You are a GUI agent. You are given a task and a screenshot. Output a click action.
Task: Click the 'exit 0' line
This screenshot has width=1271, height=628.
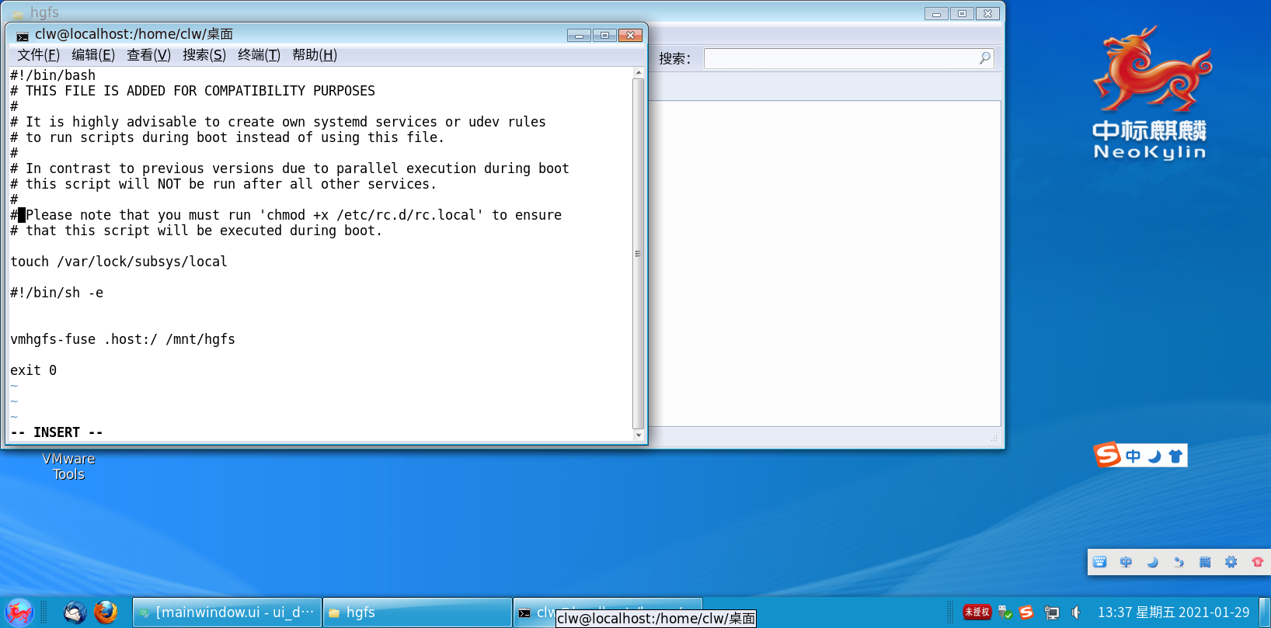pyautogui.click(x=33, y=370)
